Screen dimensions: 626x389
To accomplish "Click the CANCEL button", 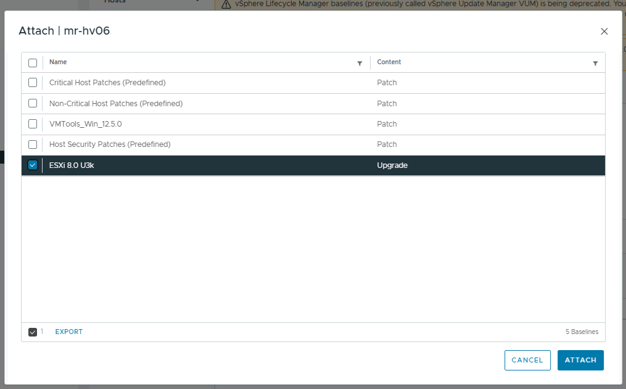I will click(527, 360).
